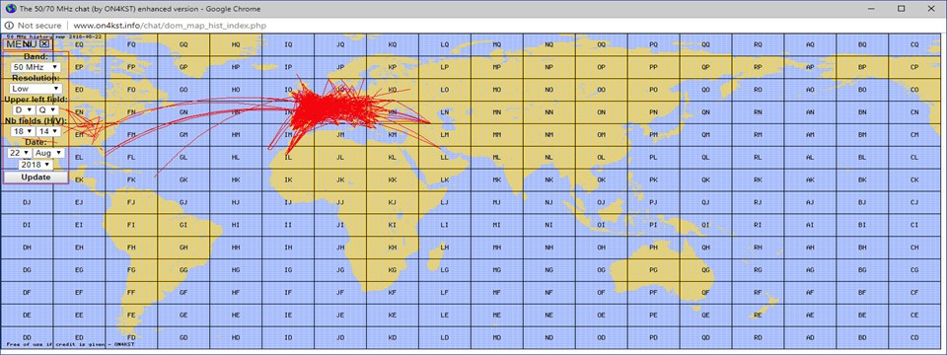Click the MENU label
This screenshot has height=355, width=947.
[23, 44]
